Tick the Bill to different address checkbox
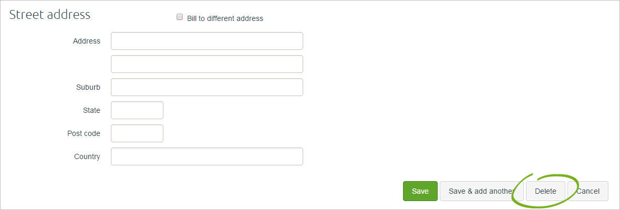Screen dimensions: 620x210 pyautogui.click(x=180, y=18)
